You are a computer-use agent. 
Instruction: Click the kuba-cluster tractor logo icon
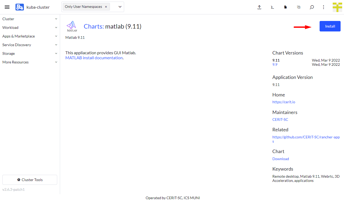20,7
